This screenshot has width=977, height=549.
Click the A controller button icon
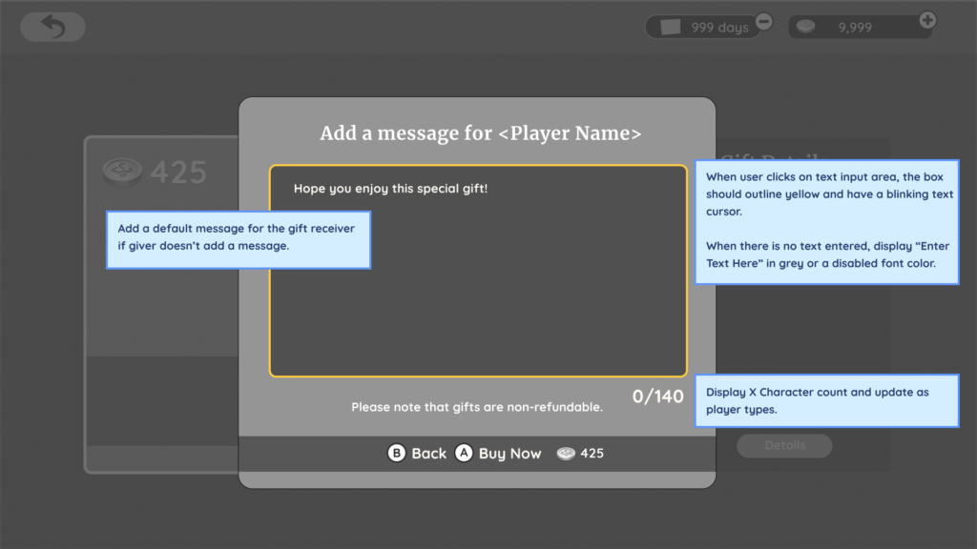click(465, 454)
